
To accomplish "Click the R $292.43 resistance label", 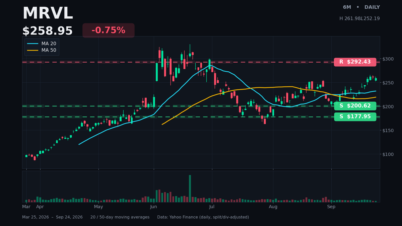I will (355, 62).
